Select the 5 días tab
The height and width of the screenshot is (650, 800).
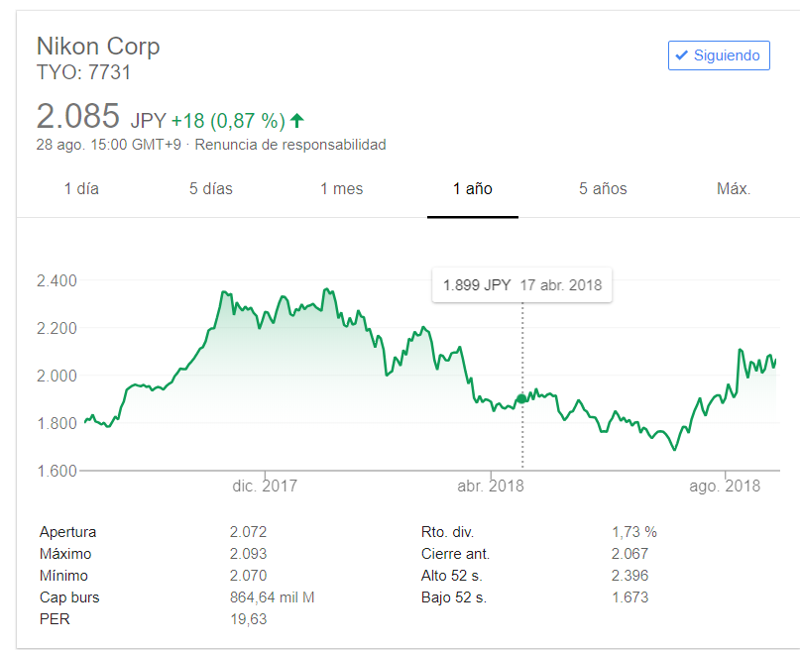(x=211, y=188)
